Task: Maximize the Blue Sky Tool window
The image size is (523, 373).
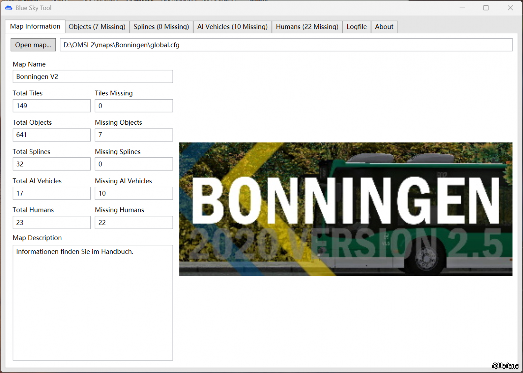Action: (486, 8)
